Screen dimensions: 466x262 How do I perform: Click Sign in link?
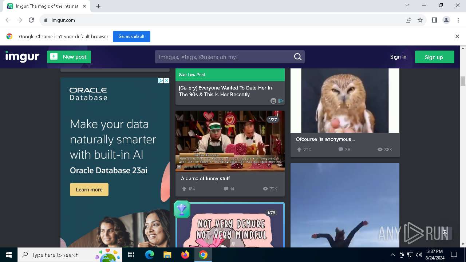point(398,57)
